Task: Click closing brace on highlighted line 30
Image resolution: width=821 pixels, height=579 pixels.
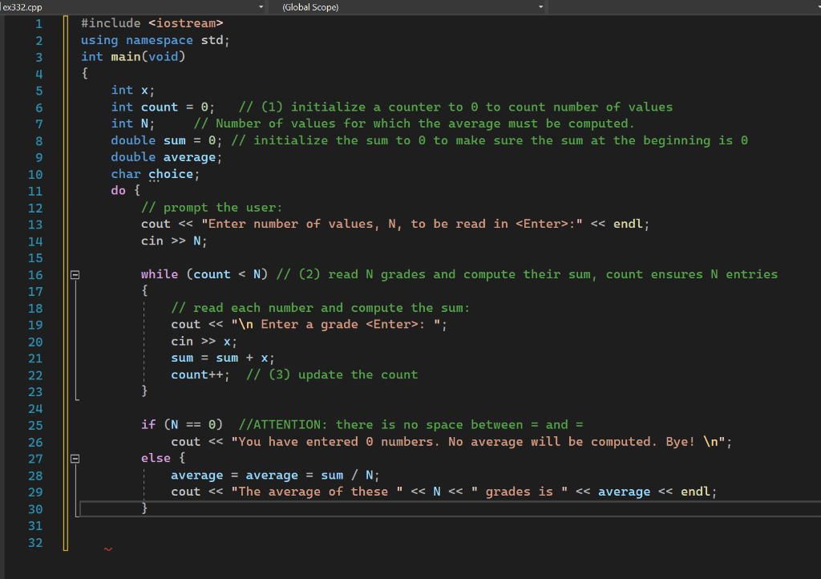Action: coord(144,508)
